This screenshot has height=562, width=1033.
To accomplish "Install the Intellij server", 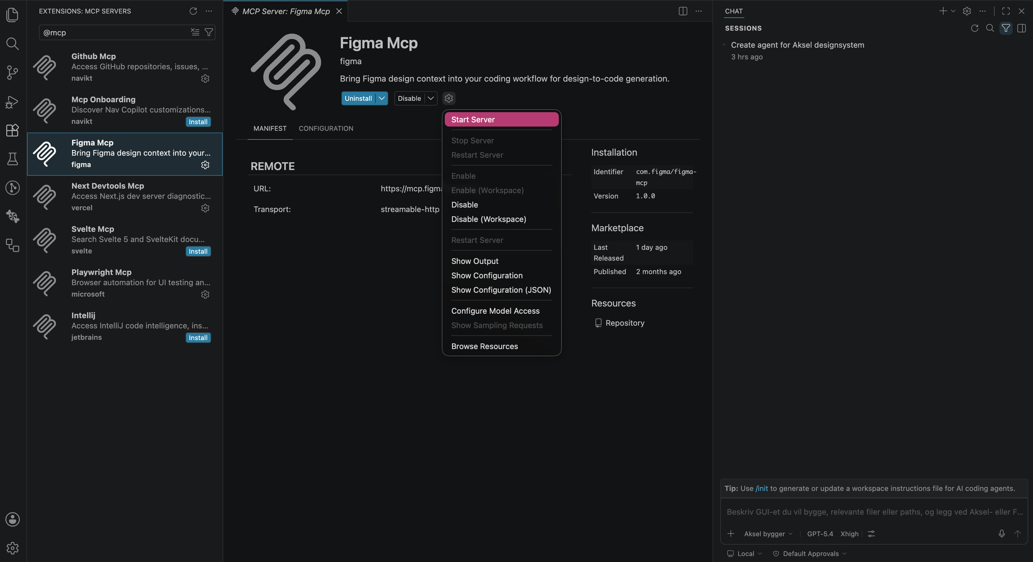I will [198, 338].
